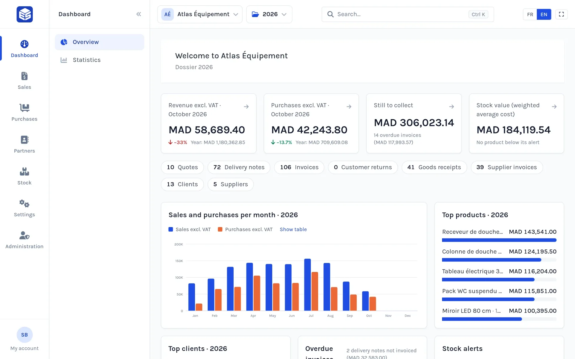Open the Partners module
The height and width of the screenshot is (359, 575).
tap(25, 144)
